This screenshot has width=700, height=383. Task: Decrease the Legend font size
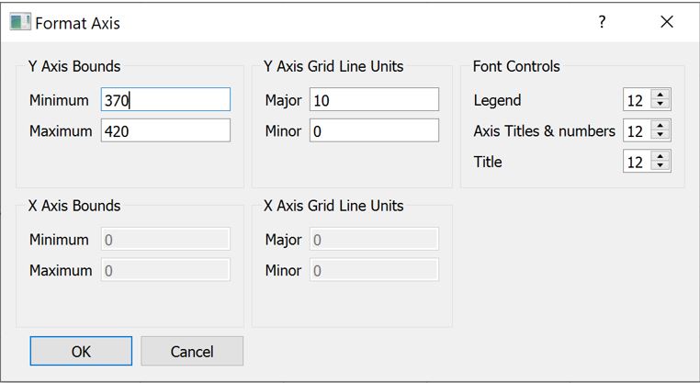click(x=661, y=105)
